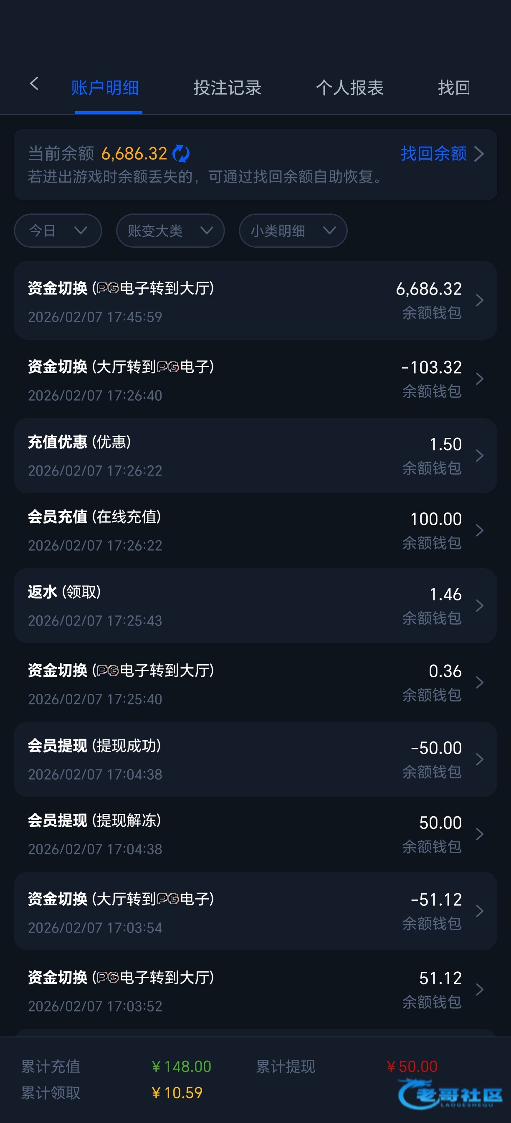Screen dimensions: 511x1123
Task: Open the 会员充值 100.00 record chevron
Action: (479, 531)
